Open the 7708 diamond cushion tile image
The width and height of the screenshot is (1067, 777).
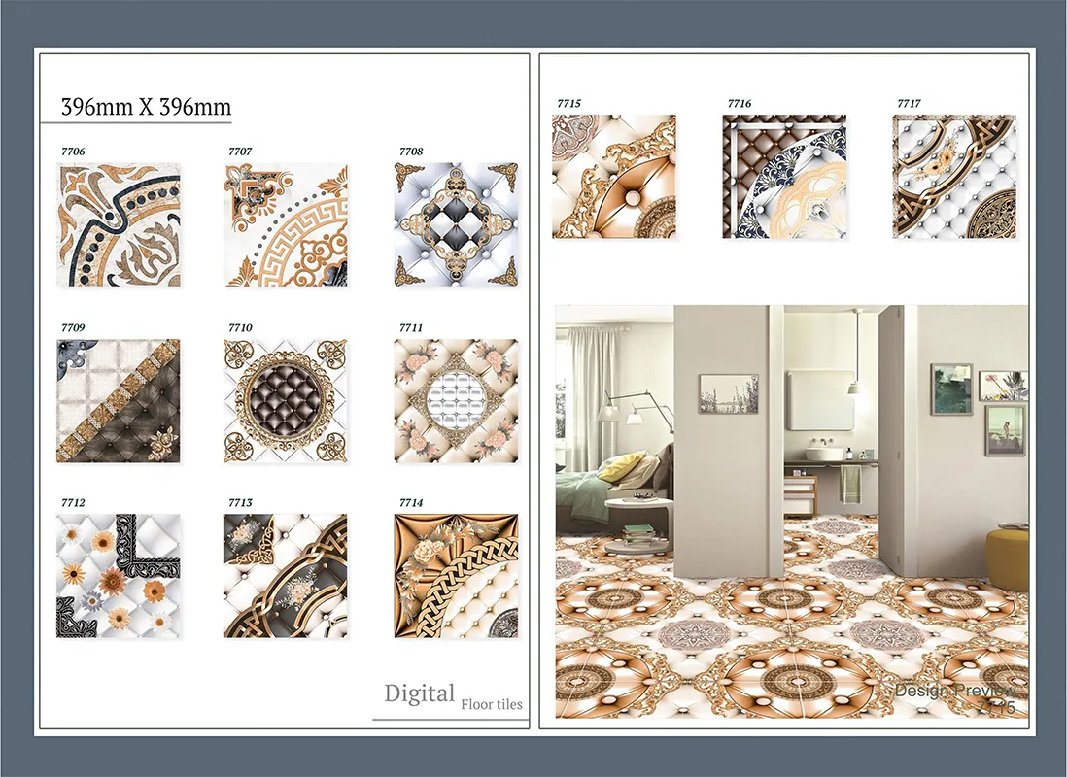(456, 224)
